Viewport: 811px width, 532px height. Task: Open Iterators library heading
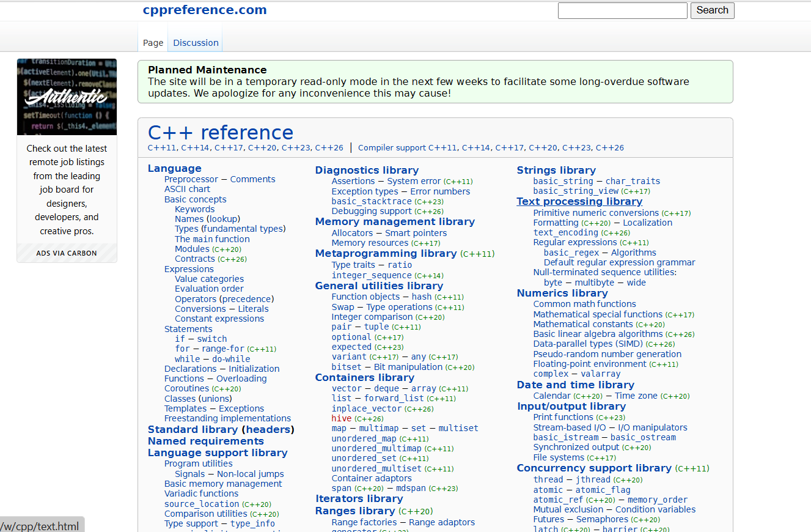click(x=359, y=498)
